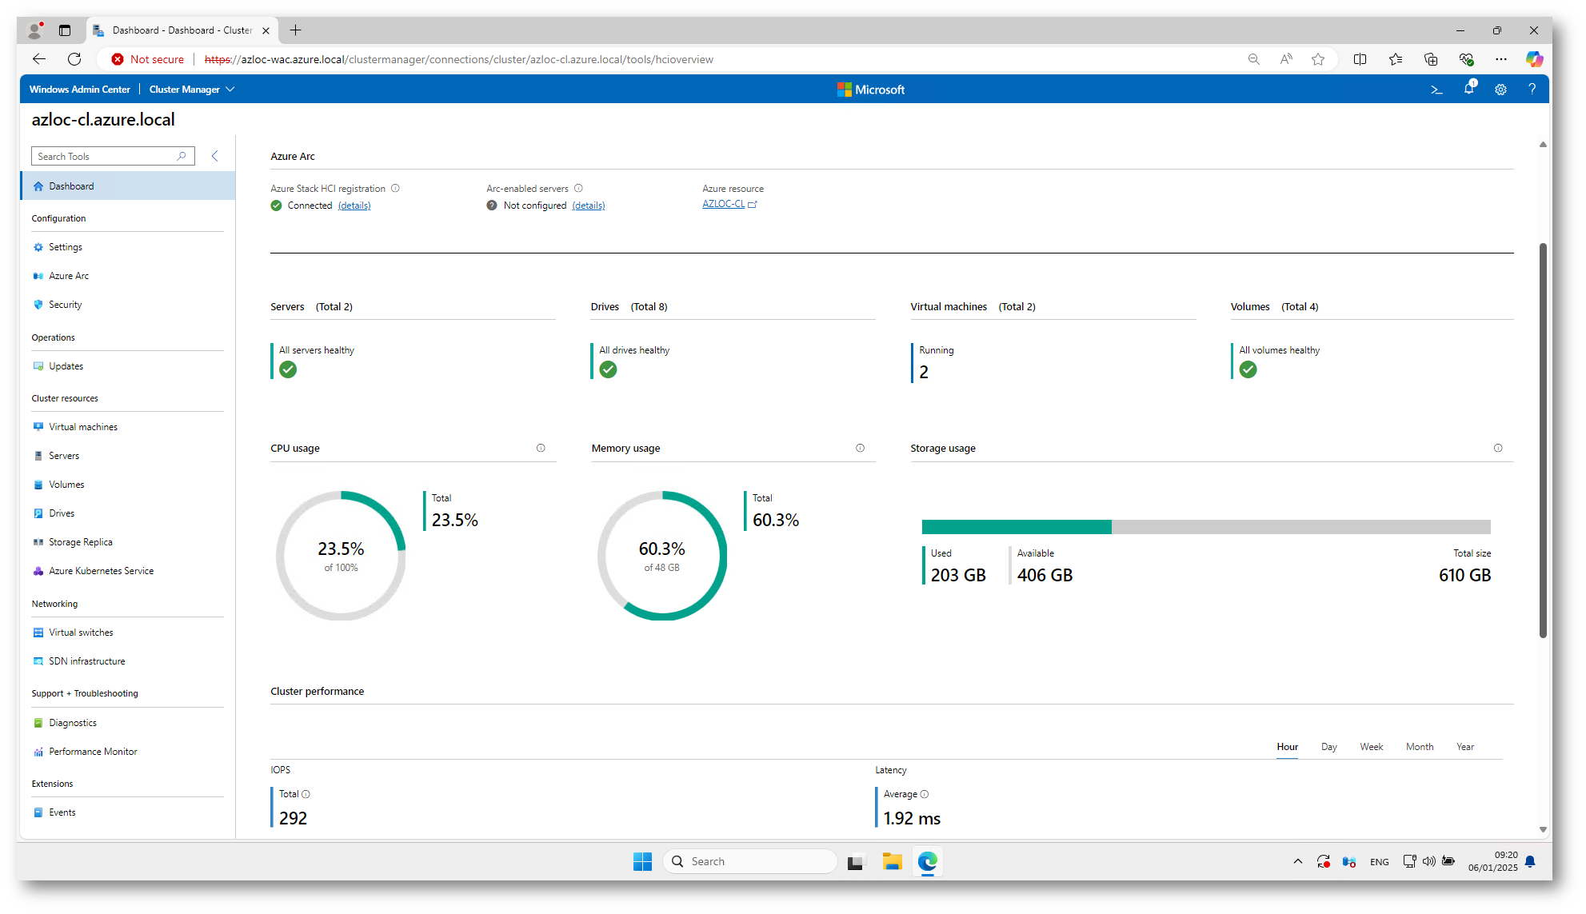Click the Drives sidebar icon
The image size is (1586, 914).
pyautogui.click(x=38, y=513)
